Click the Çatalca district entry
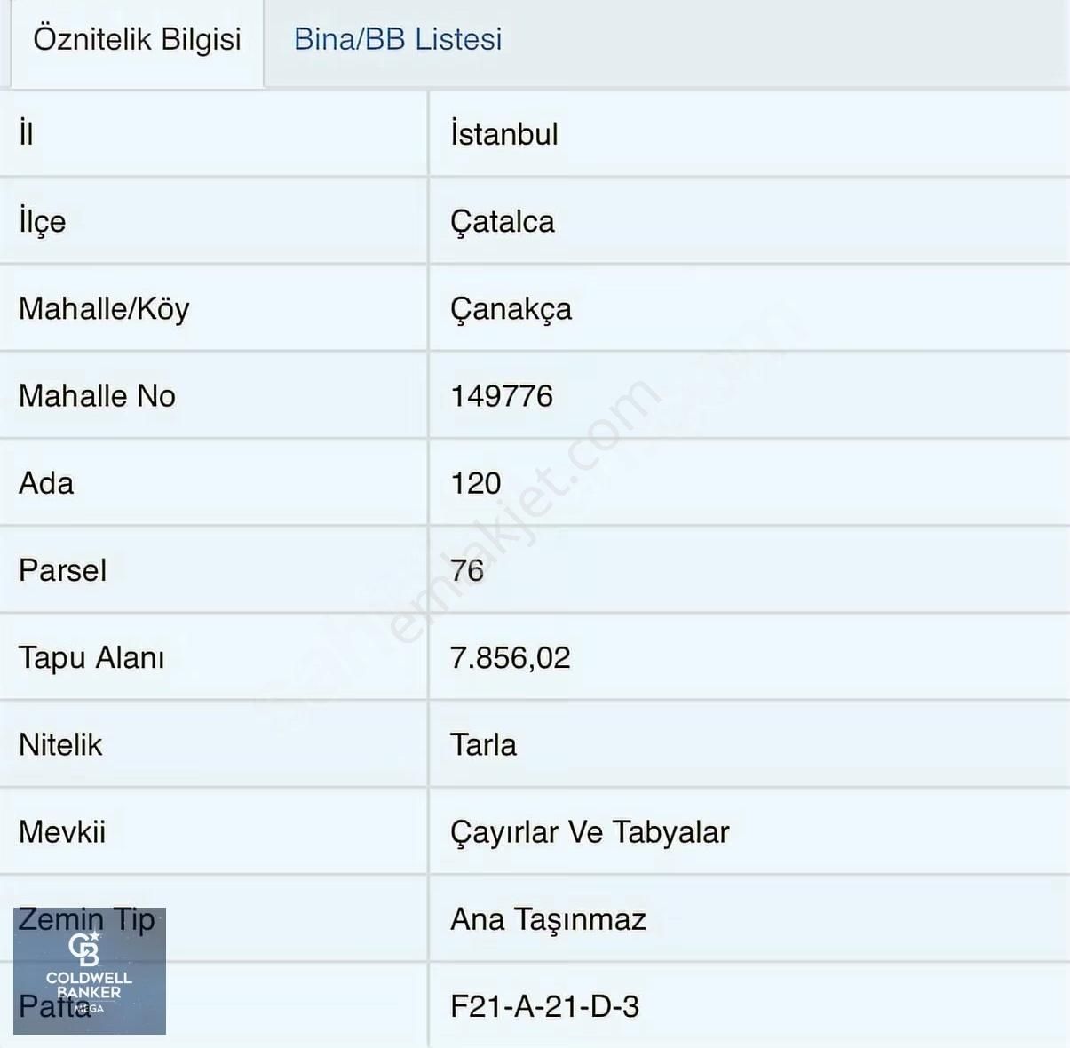 tap(502, 222)
